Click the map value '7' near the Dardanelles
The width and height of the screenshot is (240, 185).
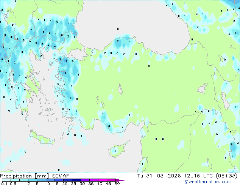click(60, 60)
